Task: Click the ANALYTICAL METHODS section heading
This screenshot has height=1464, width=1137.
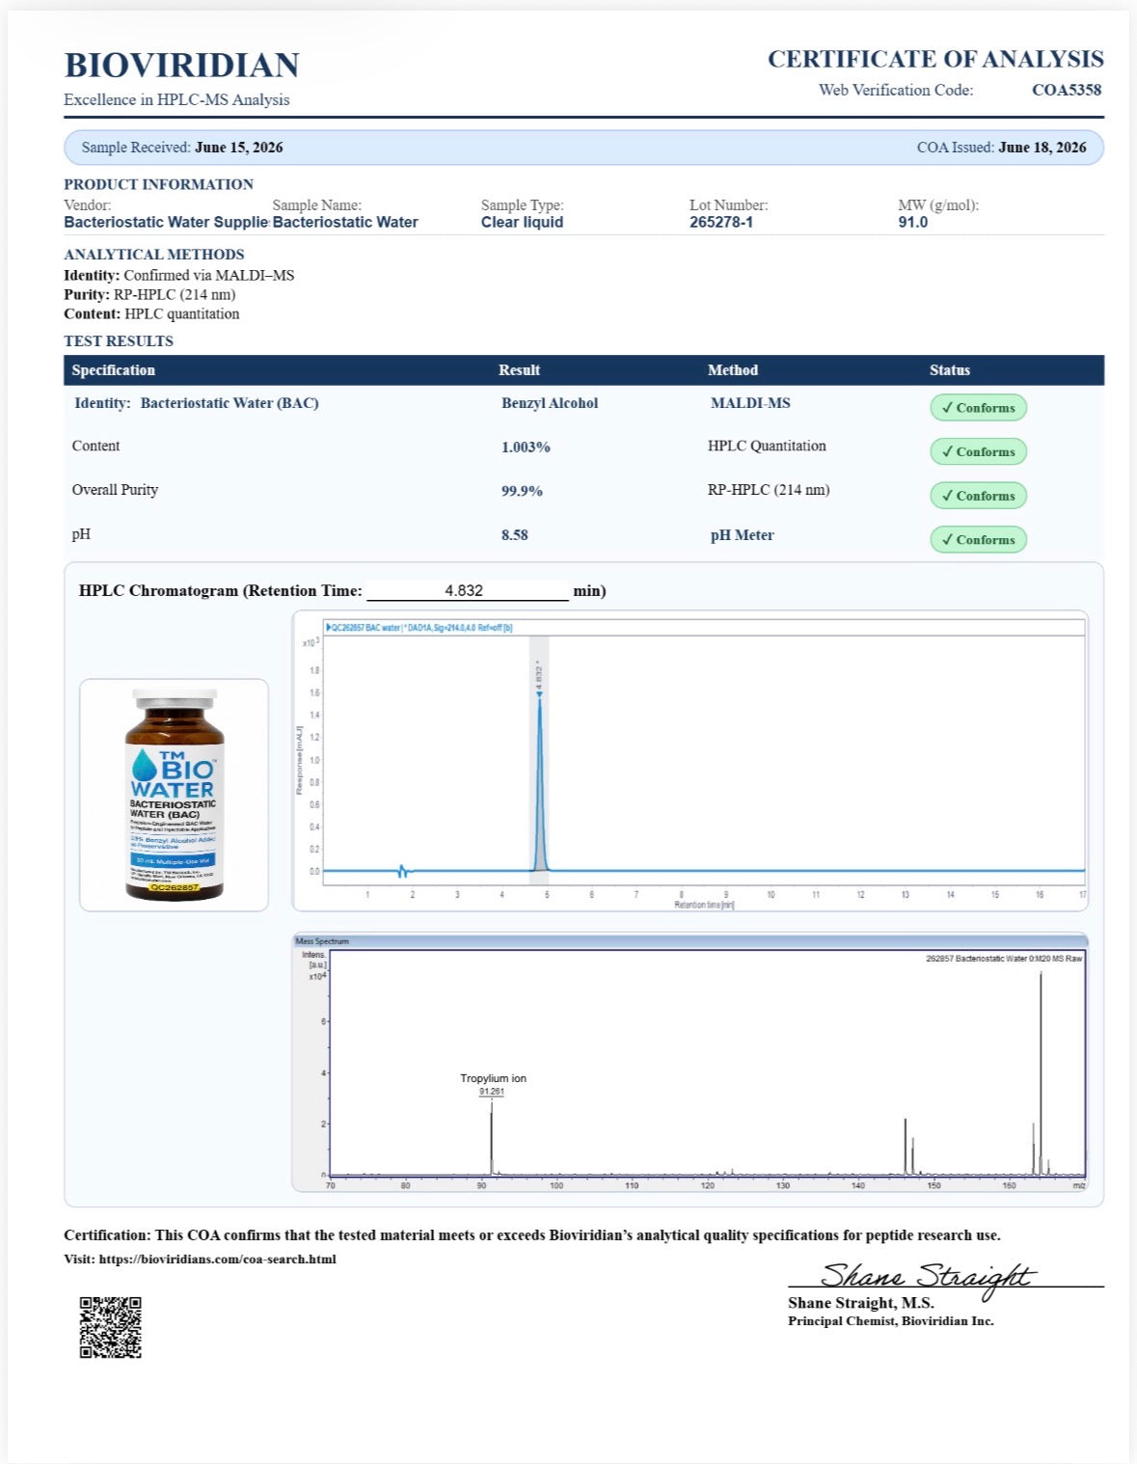Action: click(x=154, y=255)
